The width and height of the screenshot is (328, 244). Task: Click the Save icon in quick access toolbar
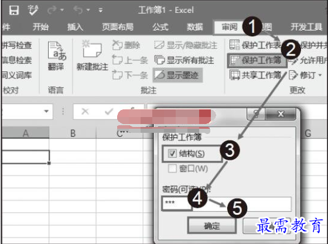click(x=14, y=10)
